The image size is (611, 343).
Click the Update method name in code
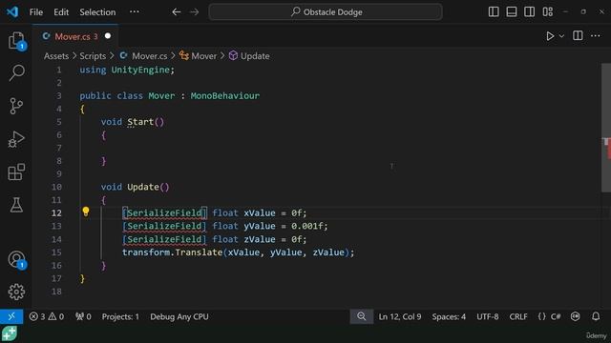[143, 187]
